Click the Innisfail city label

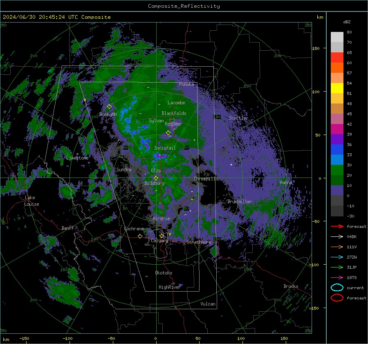click(165, 148)
